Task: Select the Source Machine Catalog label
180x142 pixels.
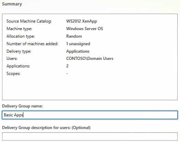Action: coord(29,21)
